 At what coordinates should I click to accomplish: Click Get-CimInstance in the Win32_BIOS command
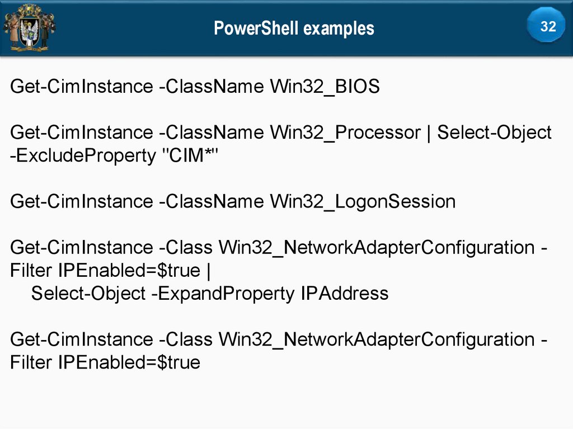[x=81, y=87]
